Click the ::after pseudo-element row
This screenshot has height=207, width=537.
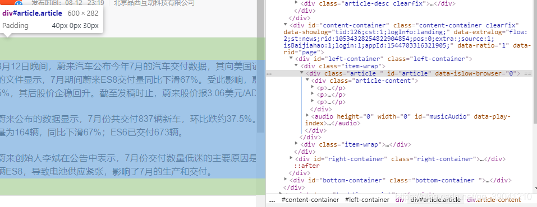click(307, 166)
